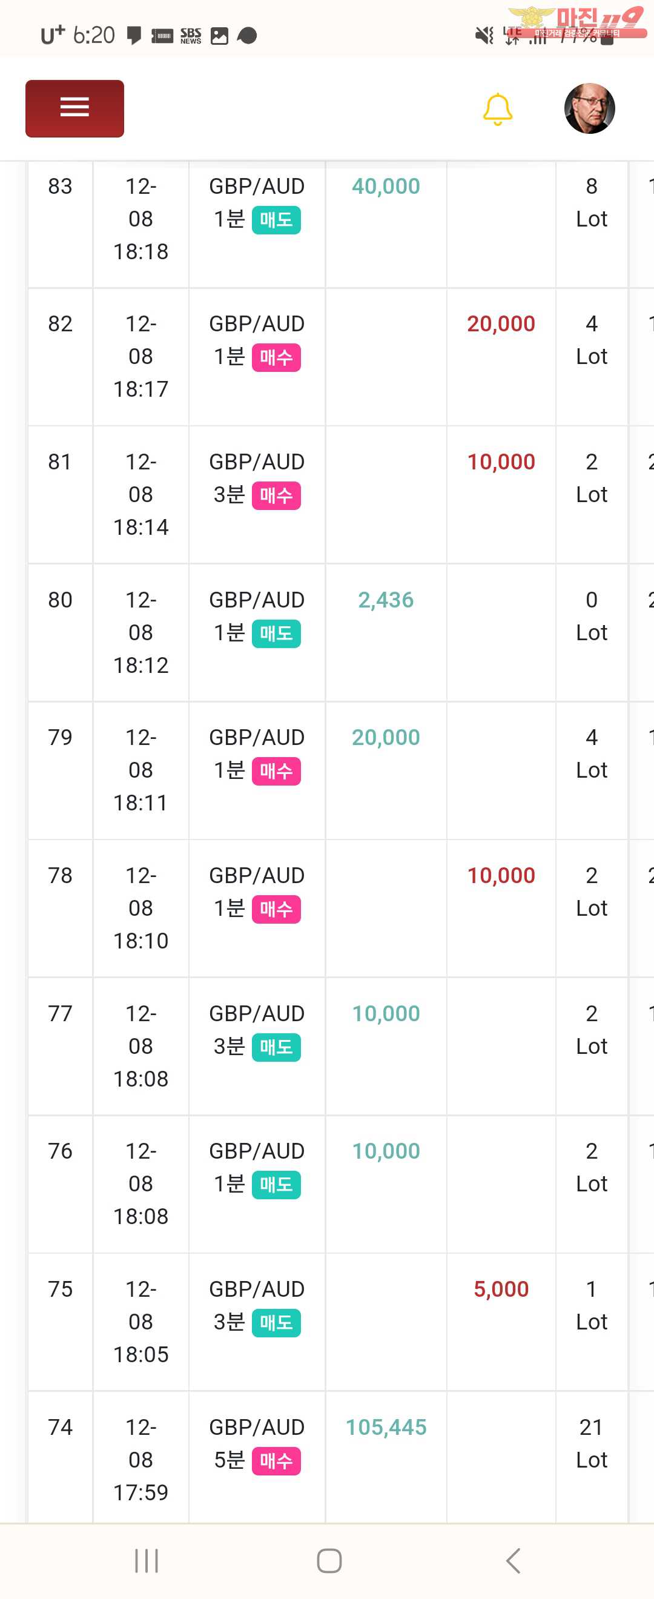Open the hamburger menu button

click(x=74, y=108)
